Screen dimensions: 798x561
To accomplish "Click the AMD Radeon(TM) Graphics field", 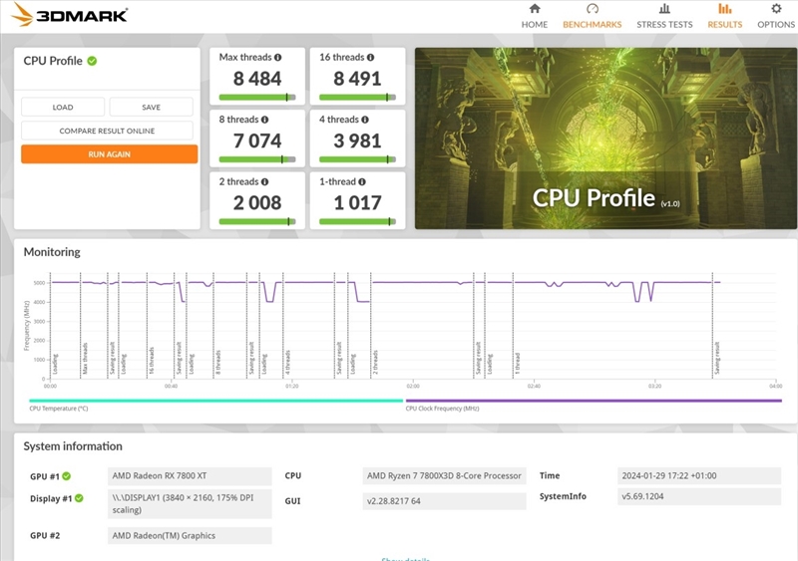I will click(x=190, y=535).
